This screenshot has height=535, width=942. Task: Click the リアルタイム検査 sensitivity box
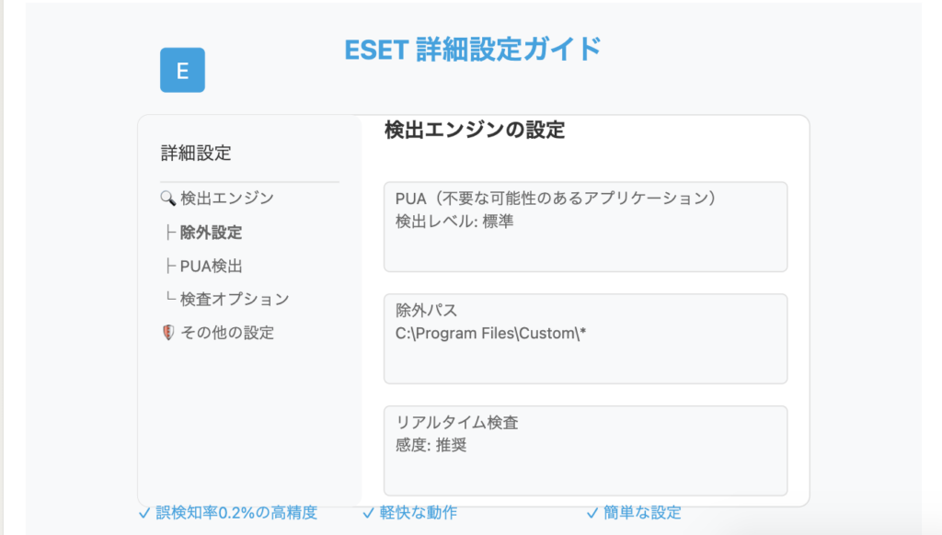(x=586, y=451)
